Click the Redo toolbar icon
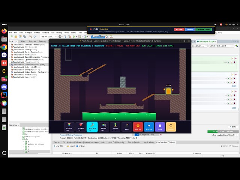 (x=35, y=37)
